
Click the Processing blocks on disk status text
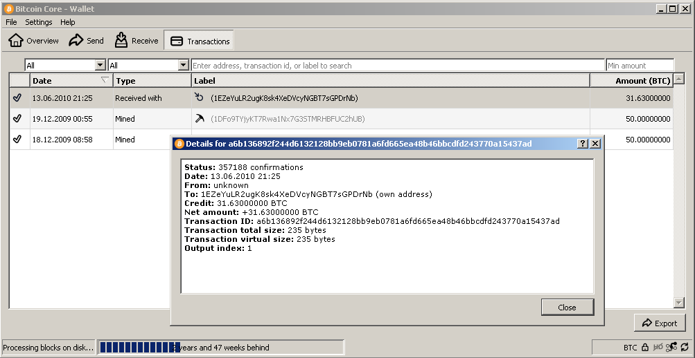pyautogui.click(x=49, y=348)
